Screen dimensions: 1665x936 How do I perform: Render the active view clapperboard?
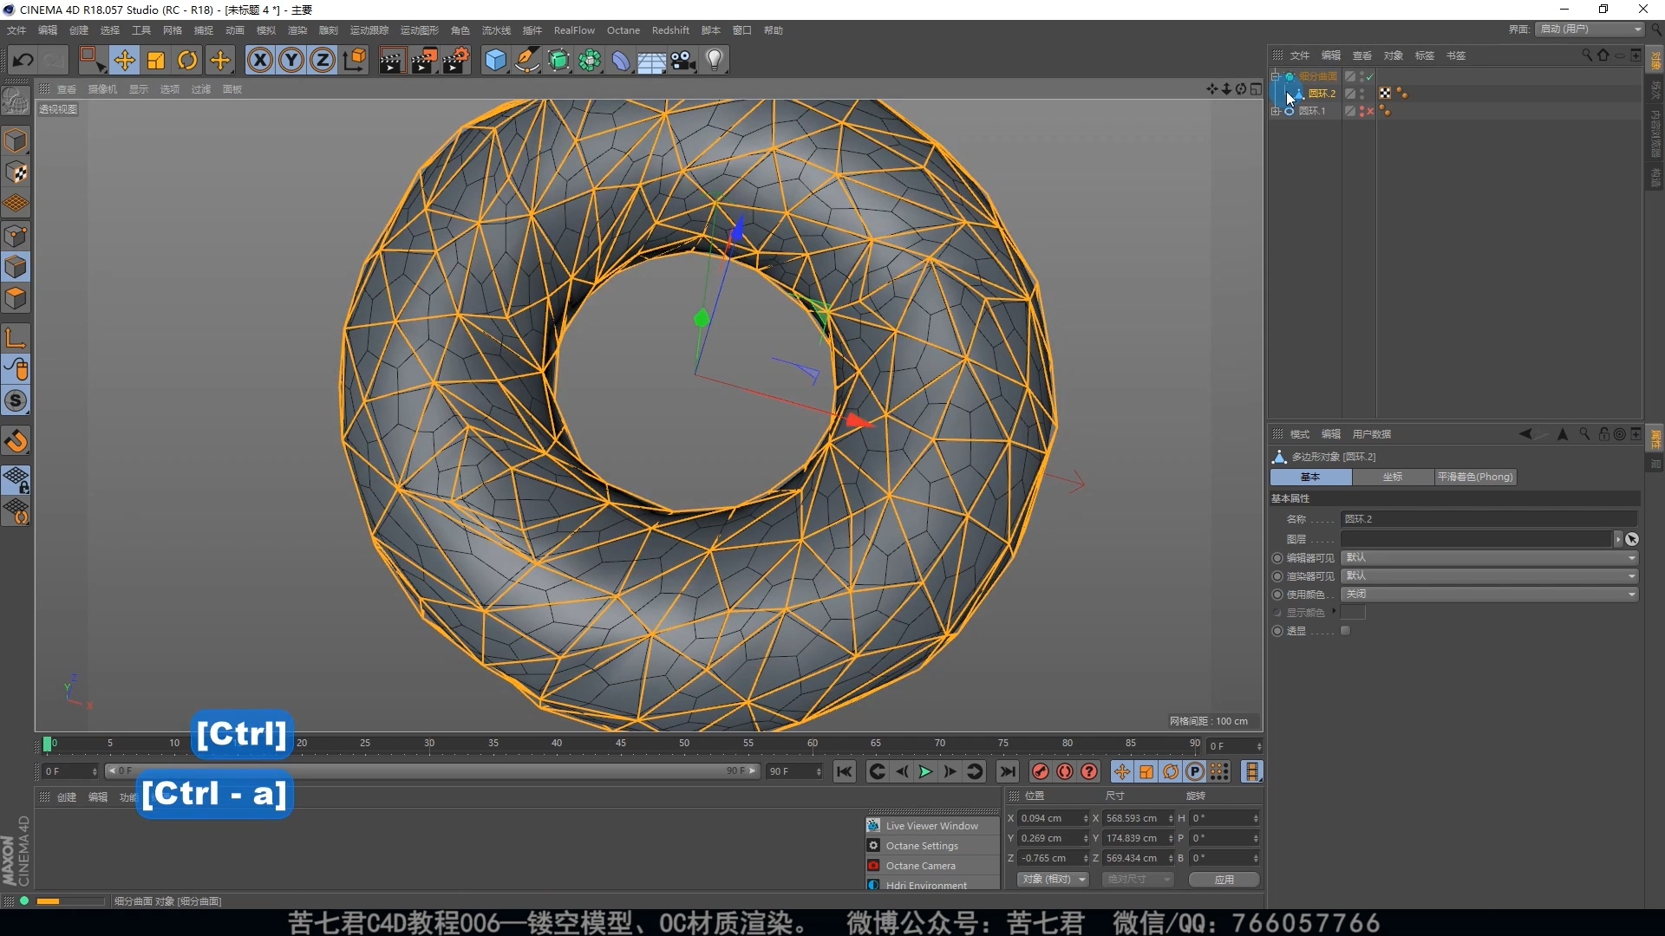tap(392, 60)
